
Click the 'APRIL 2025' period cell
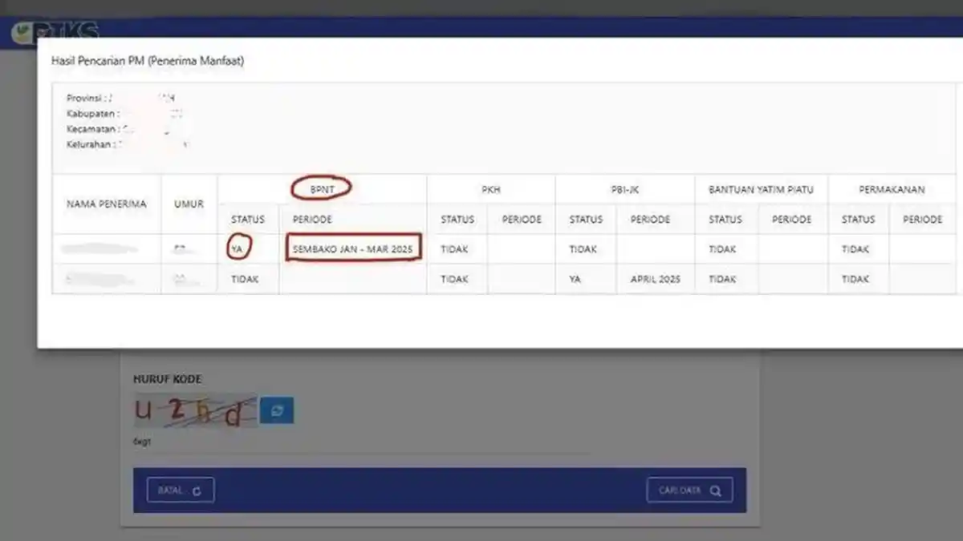point(655,279)
